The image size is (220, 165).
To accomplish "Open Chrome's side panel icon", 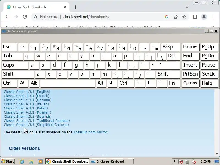I will pos(195,17).
